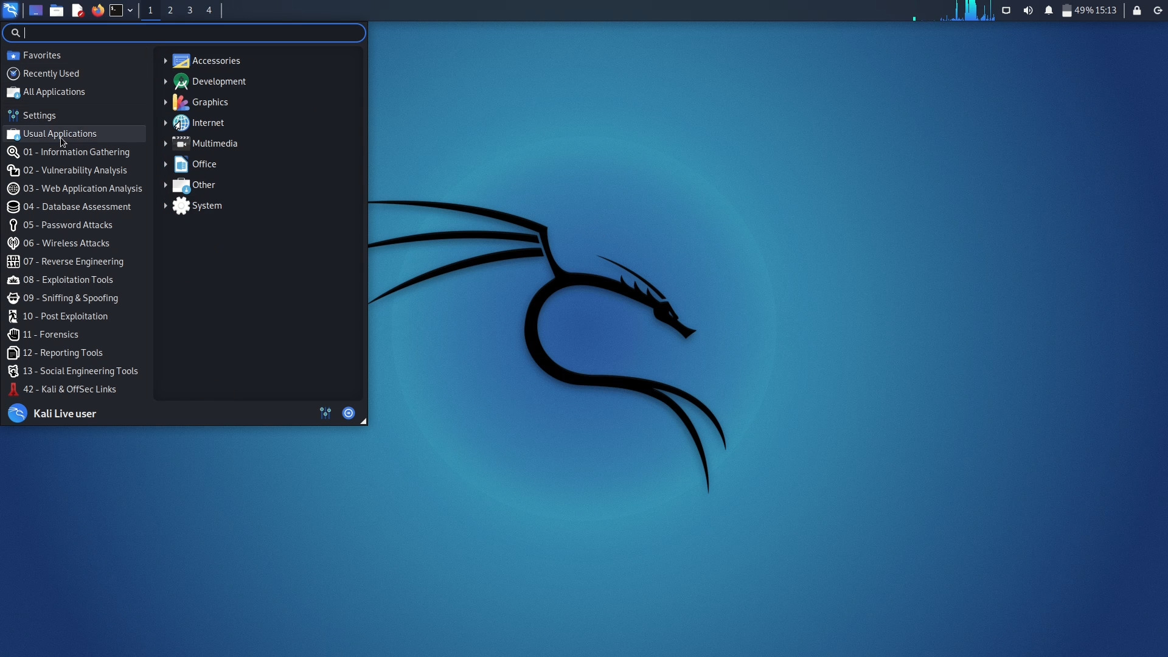Expand the Development submenu arrow
This screenshot has height=657, width=1168.
click(165, 82)
